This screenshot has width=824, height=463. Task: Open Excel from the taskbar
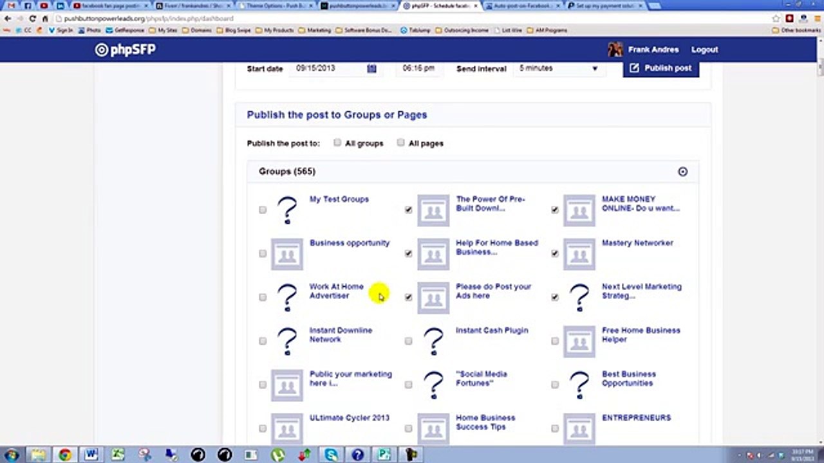[x=118, y=455]
